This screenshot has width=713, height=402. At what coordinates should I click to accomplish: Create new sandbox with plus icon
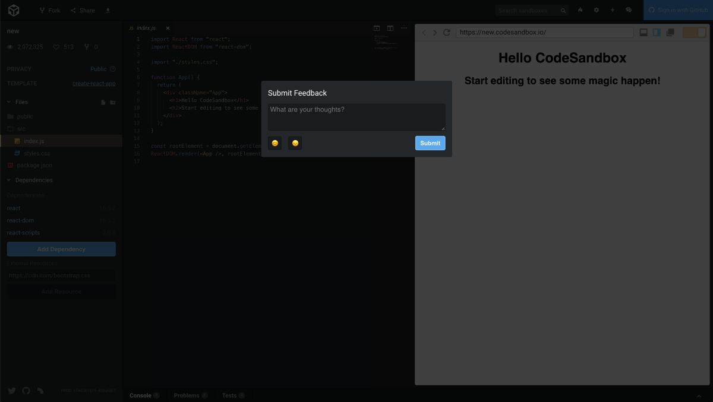pyautogui.click(x=613, y=11)
